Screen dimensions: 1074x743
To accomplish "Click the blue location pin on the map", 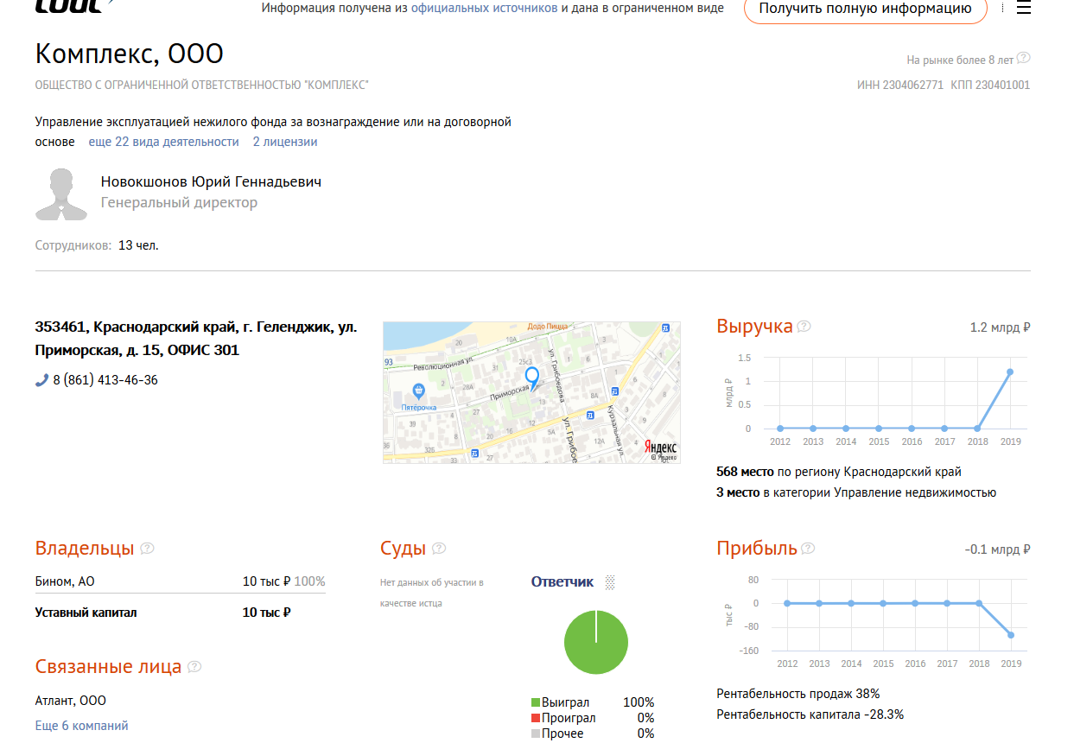I will pos(532,378).
